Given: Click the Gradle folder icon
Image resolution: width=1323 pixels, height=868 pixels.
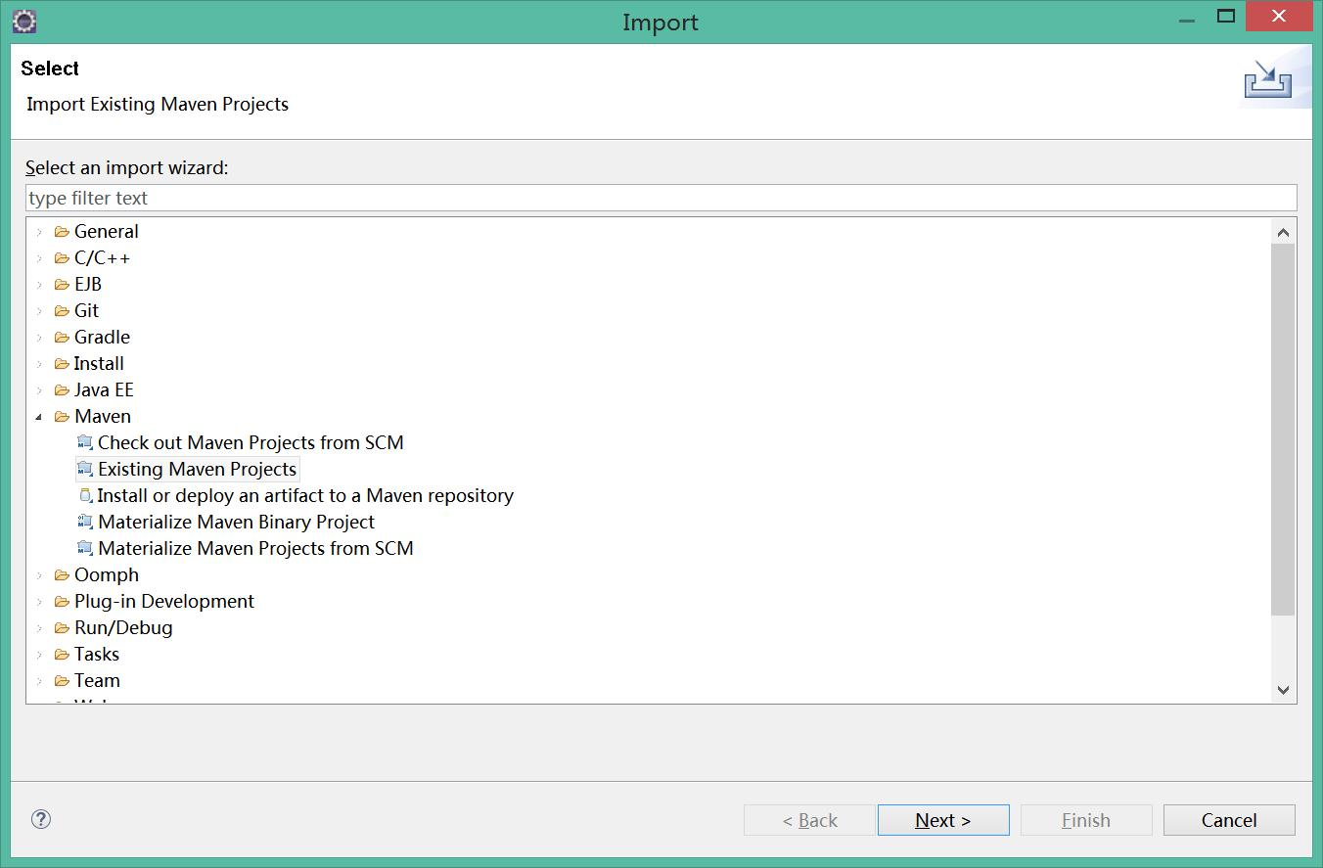Looking at the screenshot, I should [x=62, y=337].
